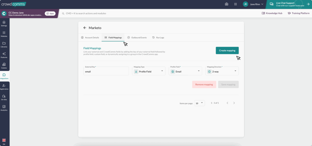Screen dimensions: 312x146
Task: Click the Create mapping button
Action: [x=227, y=50]
